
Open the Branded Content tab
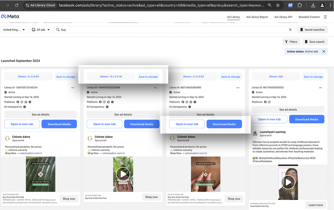(309, 17)
